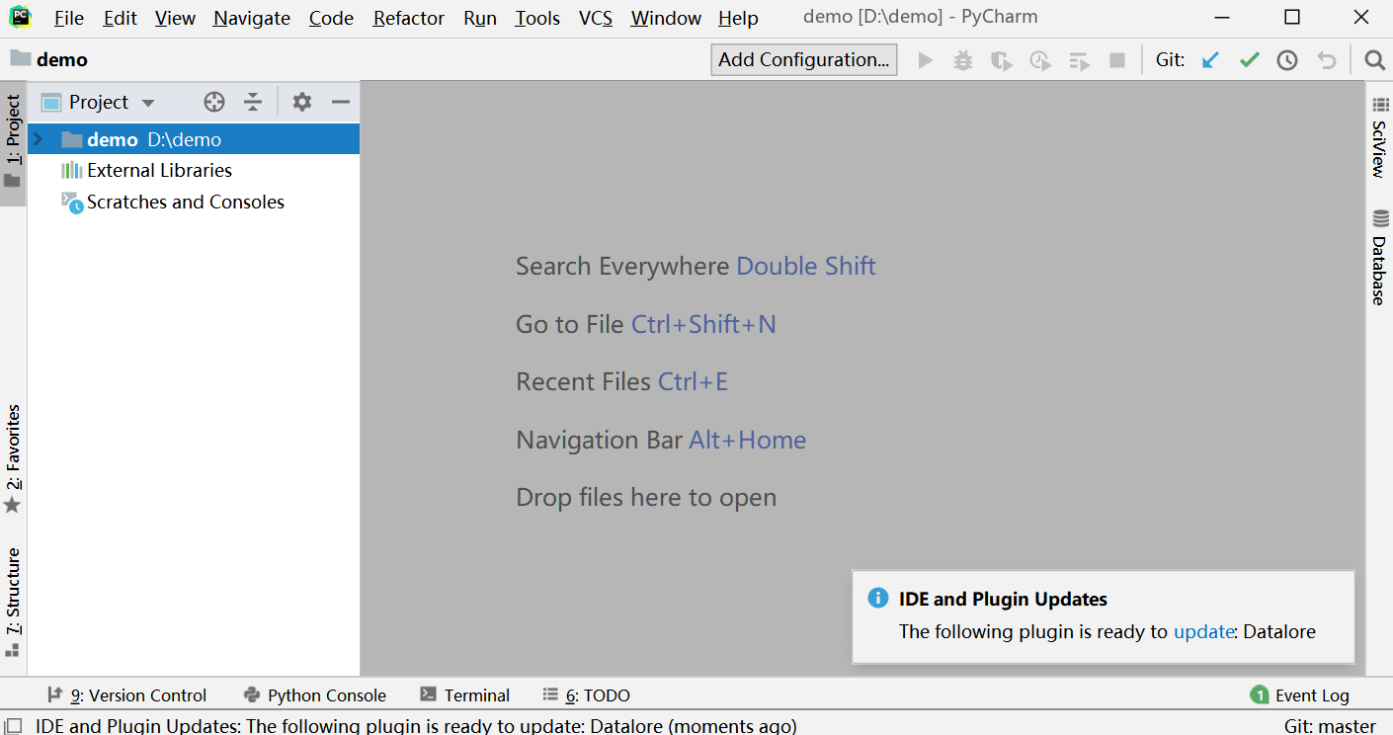Click the info icon in update notification
The width and height of the screenshot is (1393, 735).
click(877, 599)
